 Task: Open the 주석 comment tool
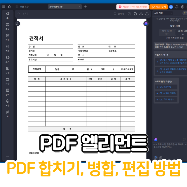click(x=8, y=27)
